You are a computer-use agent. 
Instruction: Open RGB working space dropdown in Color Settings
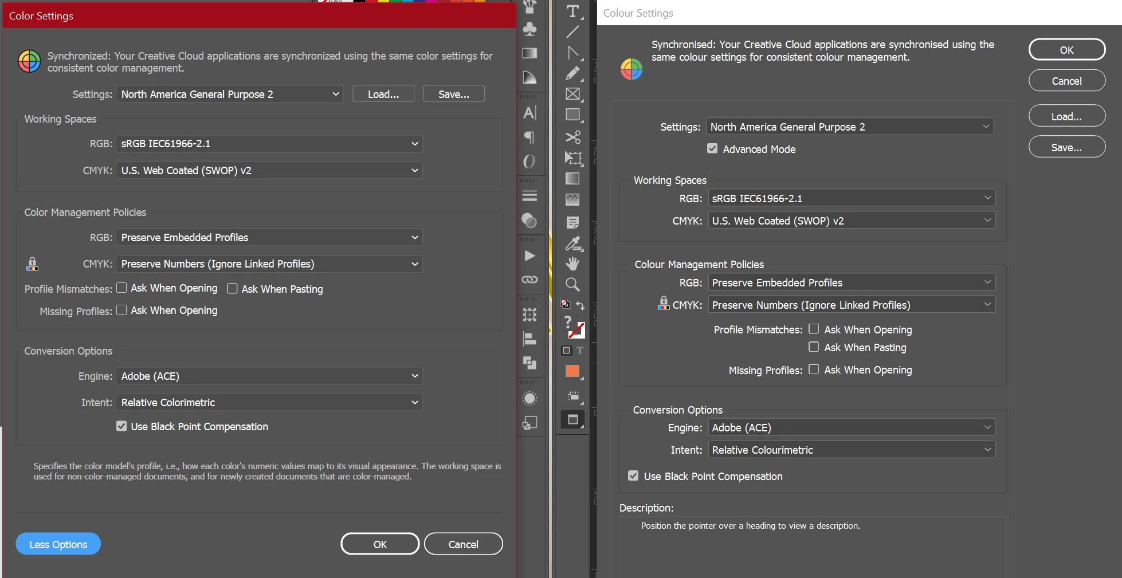269,143
